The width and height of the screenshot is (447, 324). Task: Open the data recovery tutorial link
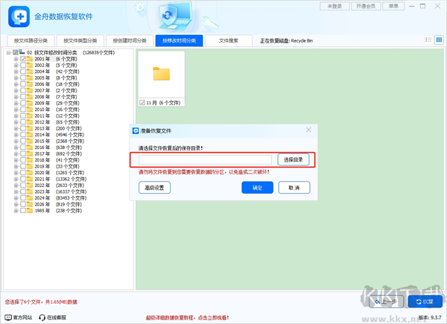click(187, 317)
